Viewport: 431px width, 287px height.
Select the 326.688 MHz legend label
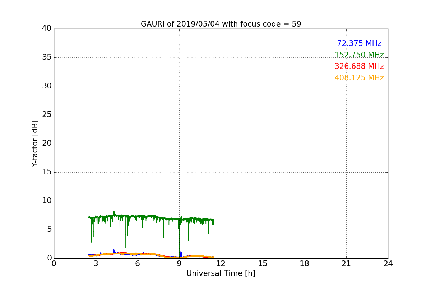click(359, 66)
